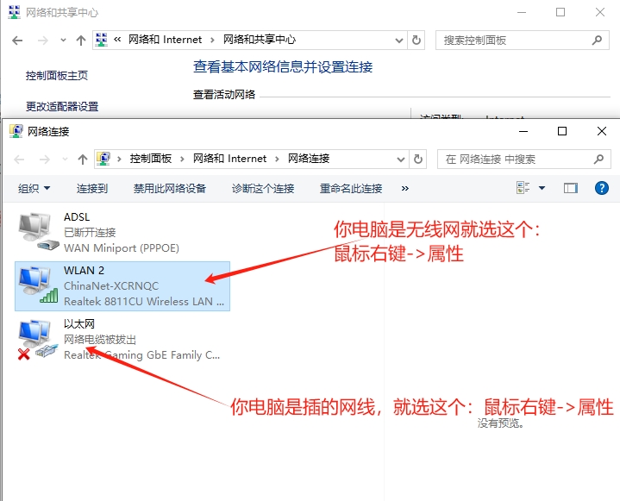This screenshot has width=620, height=501.
Task: Click 重命名此连接 toolbar command
Action: (351, 188)
